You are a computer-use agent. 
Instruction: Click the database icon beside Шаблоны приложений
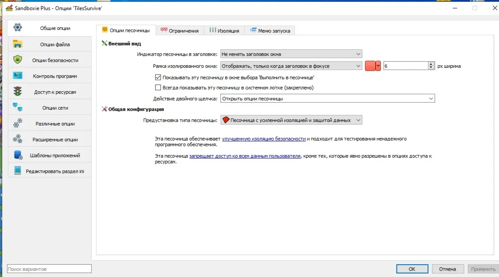click(x=18, y=155)
